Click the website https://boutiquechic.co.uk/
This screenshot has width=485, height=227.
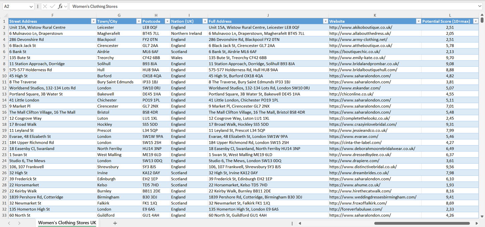click(355, 52)
